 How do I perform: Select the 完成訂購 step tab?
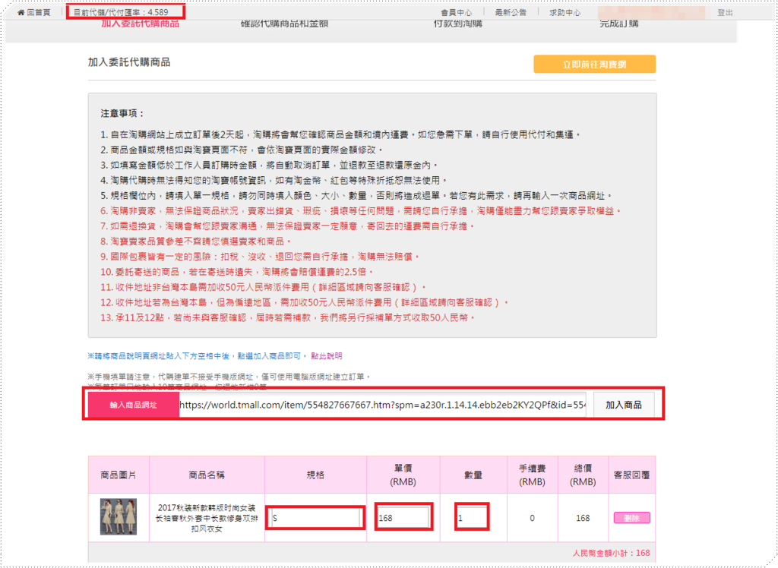tap(618, 24)
